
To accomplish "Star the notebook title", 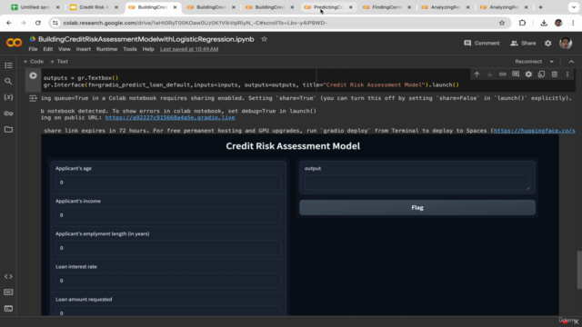I will pos(264,39).
